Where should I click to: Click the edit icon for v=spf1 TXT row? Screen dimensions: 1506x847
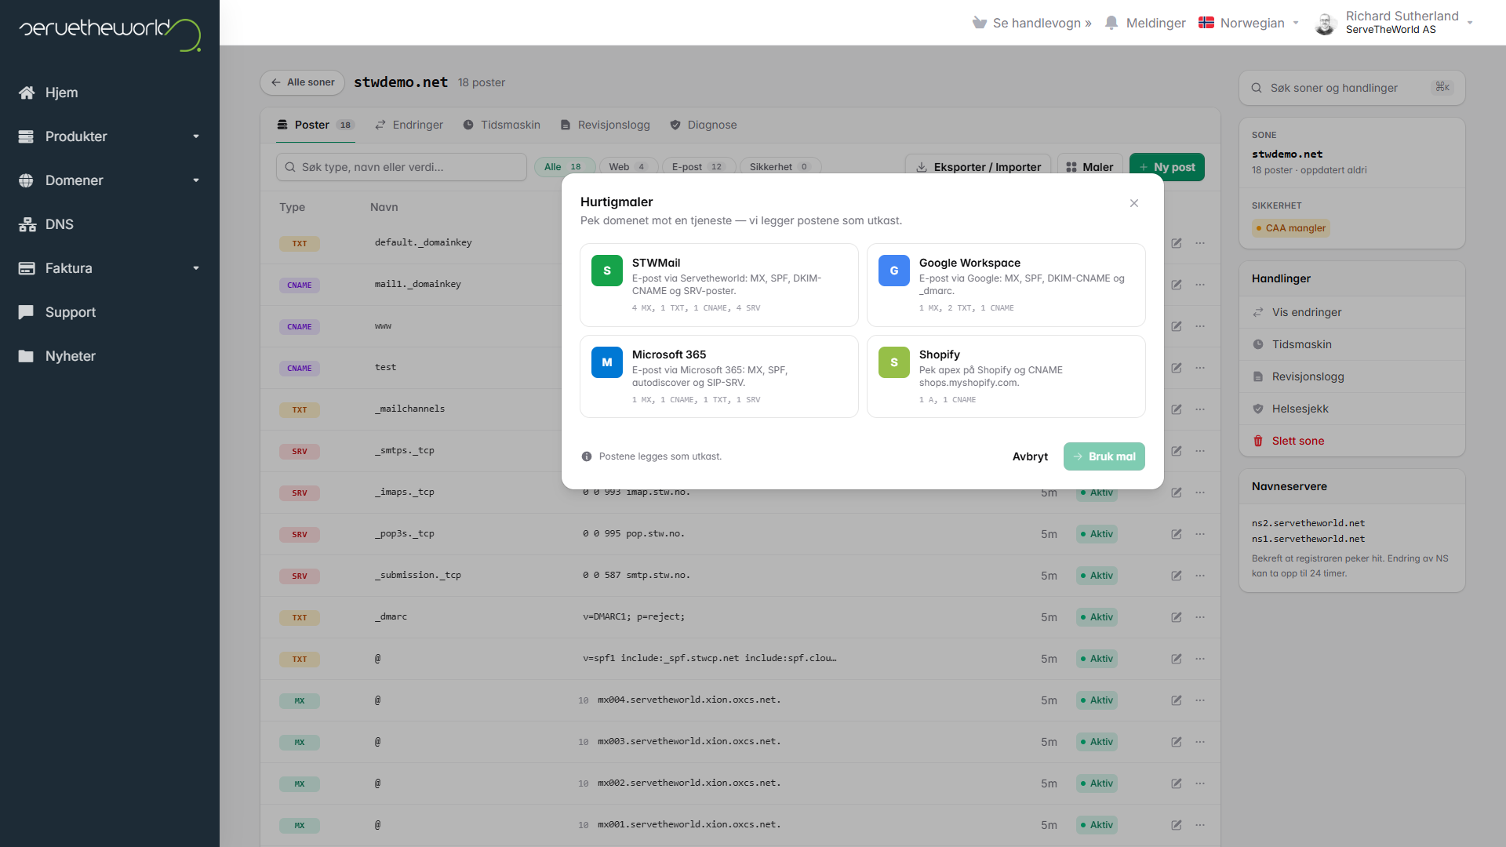1177,659
